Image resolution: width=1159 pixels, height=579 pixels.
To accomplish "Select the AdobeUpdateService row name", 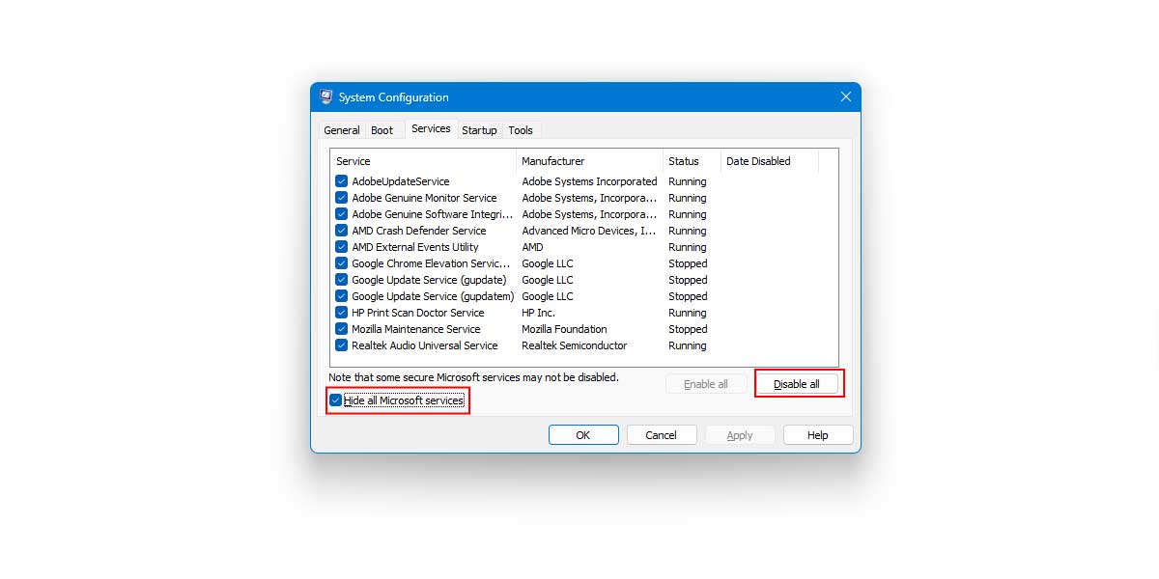I will pos(401,181).
